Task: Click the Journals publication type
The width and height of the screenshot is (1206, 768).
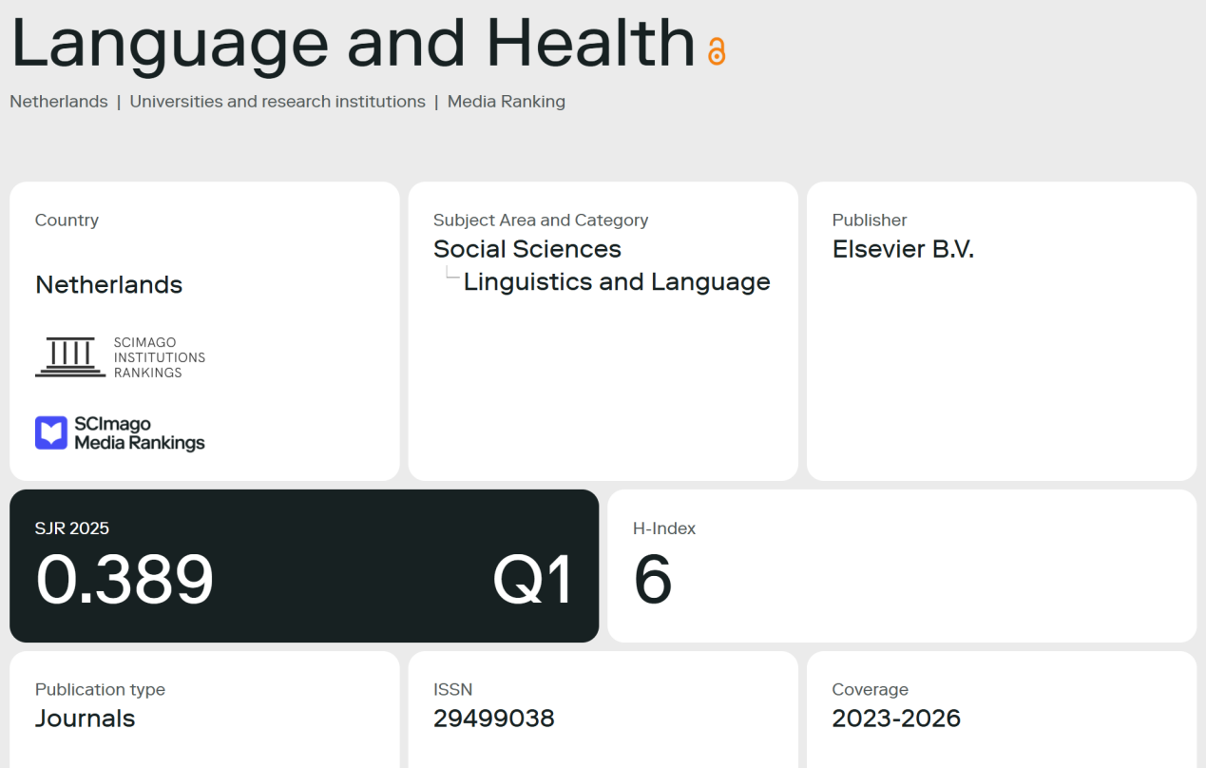Action: [86, 719]
